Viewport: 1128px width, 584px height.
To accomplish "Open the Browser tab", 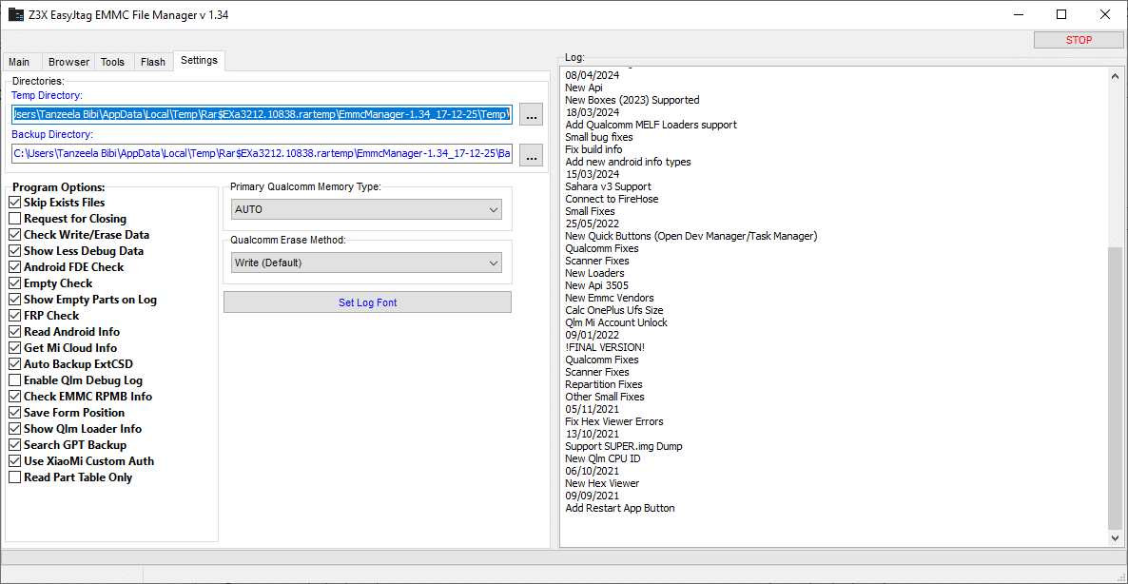I will point(68,62).
